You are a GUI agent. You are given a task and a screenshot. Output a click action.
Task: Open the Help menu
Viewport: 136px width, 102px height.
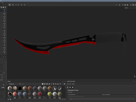[x=3, y=3]
